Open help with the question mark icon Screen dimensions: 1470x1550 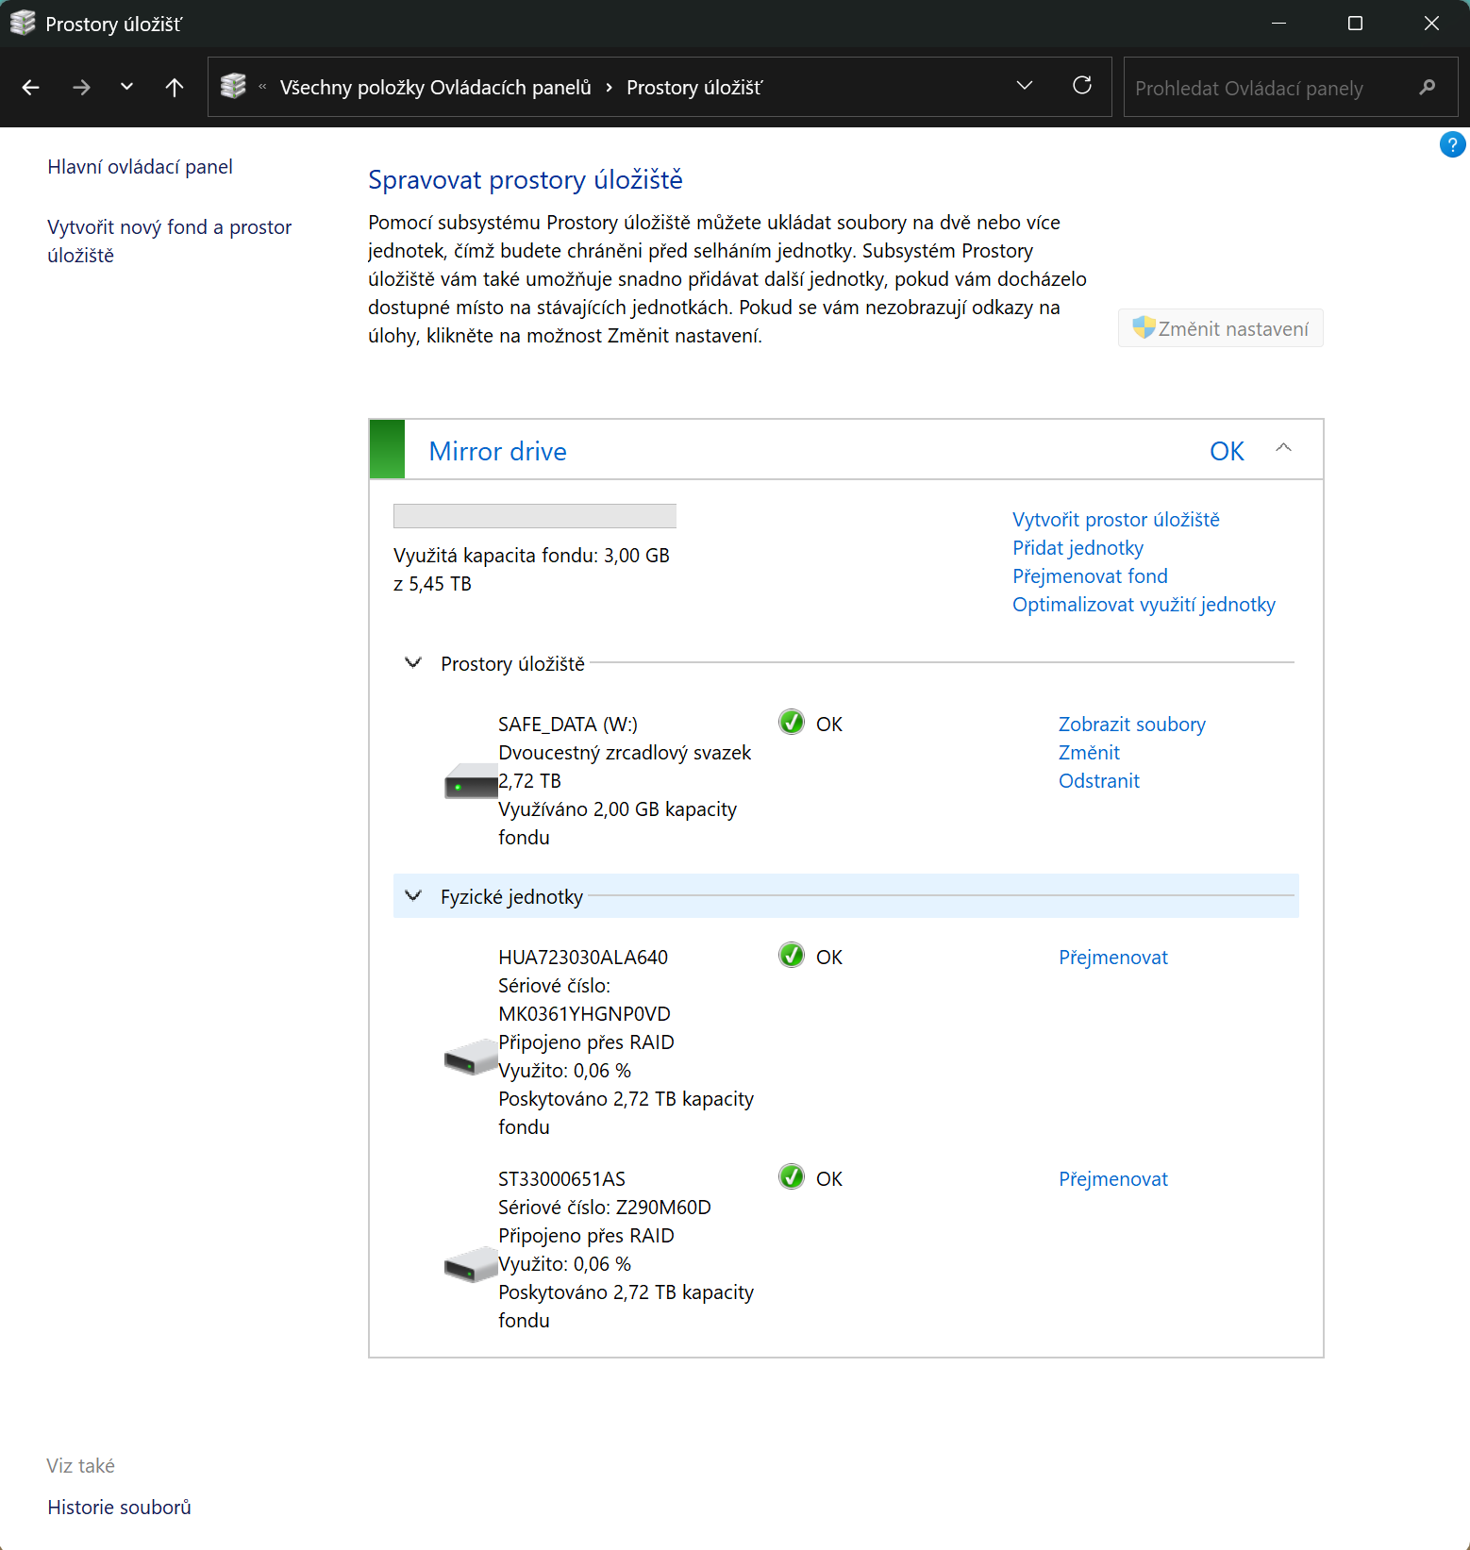1451,145
